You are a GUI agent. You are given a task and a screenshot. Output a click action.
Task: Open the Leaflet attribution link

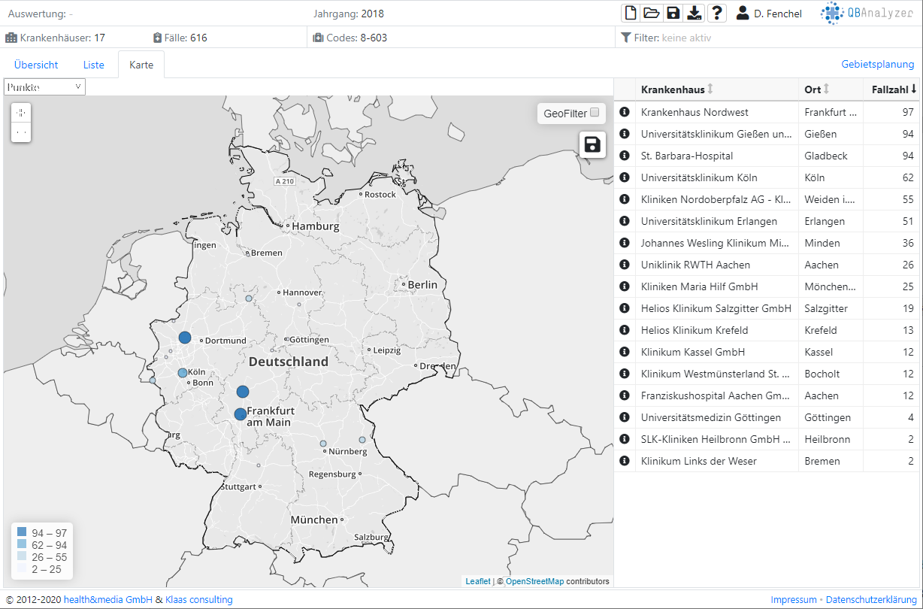(478, 581)
